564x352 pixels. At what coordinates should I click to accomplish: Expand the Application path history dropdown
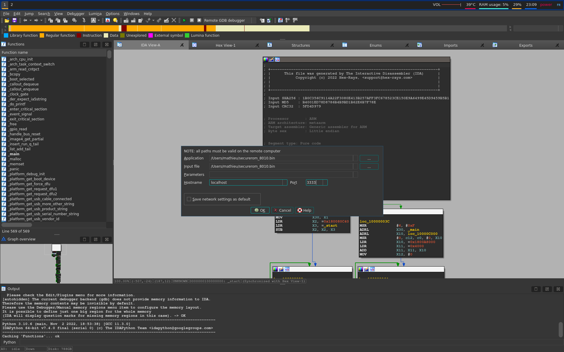pos(355,158)
